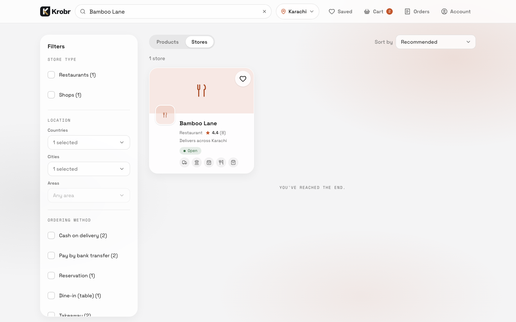Screen dimensions: 516x322
Task: Tick the Reservation (1) checkbox
Action: (51, 275)
